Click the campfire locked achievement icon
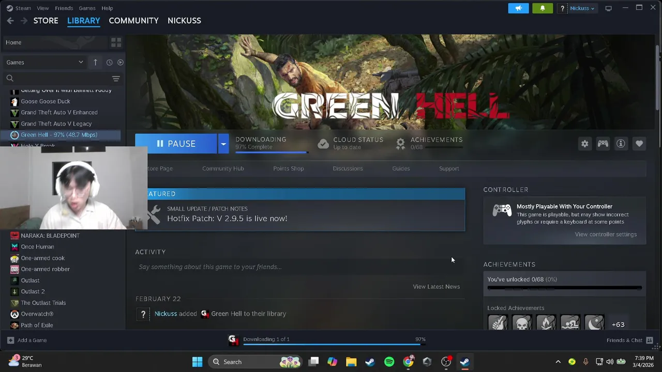662x372 pixels. point(546,323)
